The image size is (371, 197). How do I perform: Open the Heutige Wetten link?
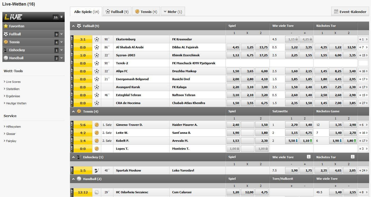pyautogui.click(x=16, y=103)
